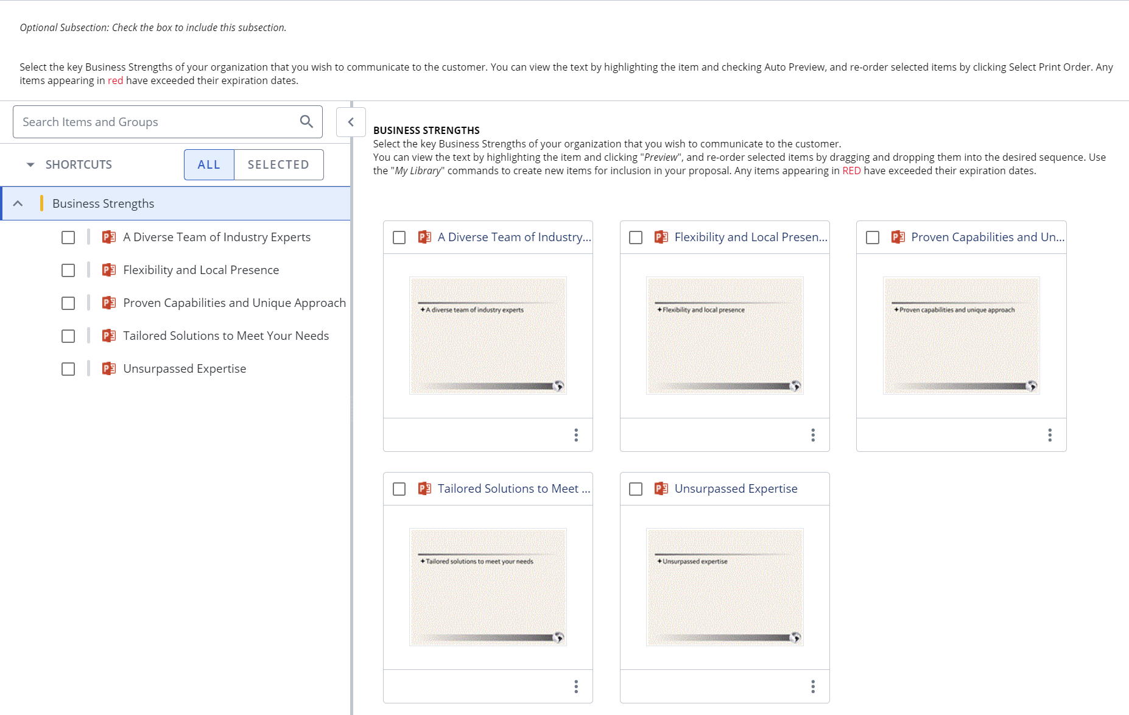Open more options menu on Unsurpassed Expertise card

(x=813, y=686)
